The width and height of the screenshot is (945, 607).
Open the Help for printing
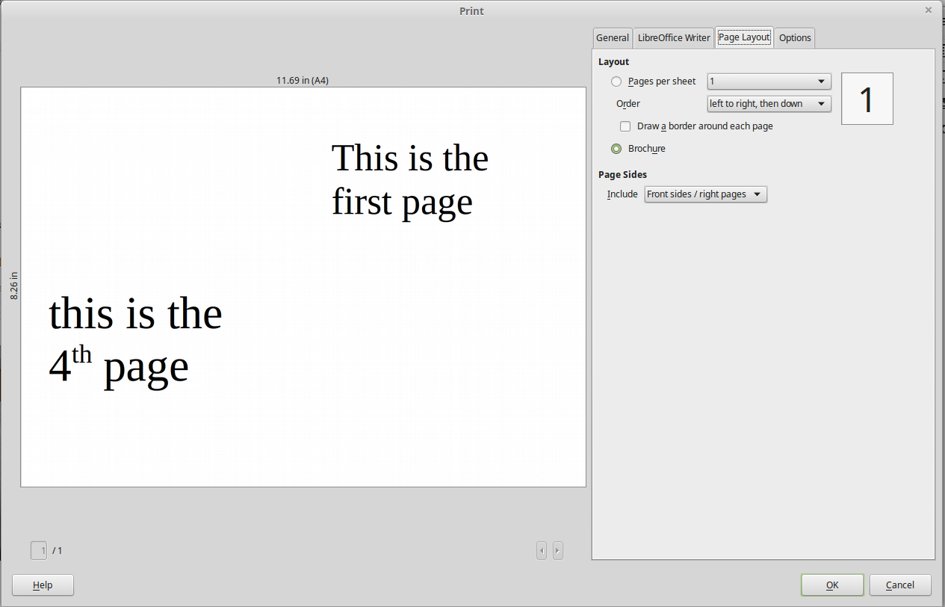pos(42,585)
